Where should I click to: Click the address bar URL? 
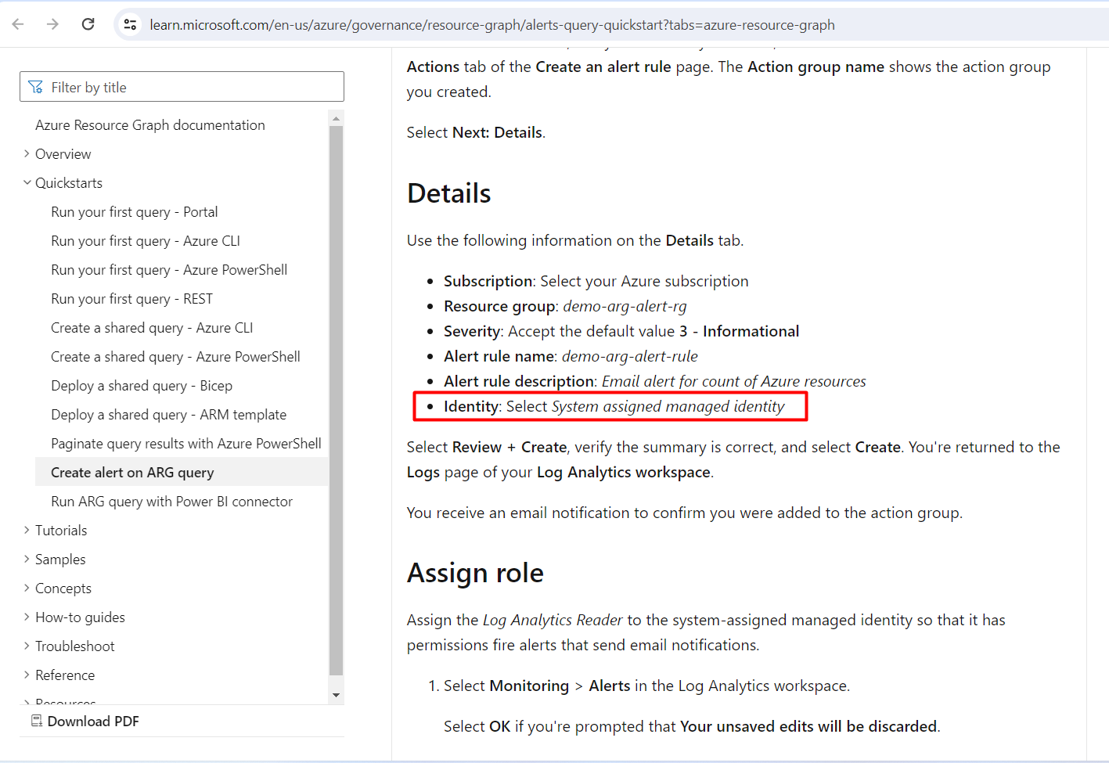[x=492, y=25]
